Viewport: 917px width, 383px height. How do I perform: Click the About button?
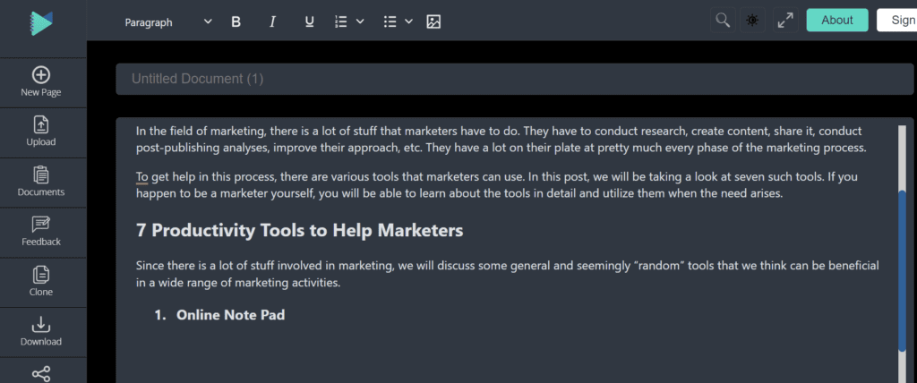tap(837, 20)
